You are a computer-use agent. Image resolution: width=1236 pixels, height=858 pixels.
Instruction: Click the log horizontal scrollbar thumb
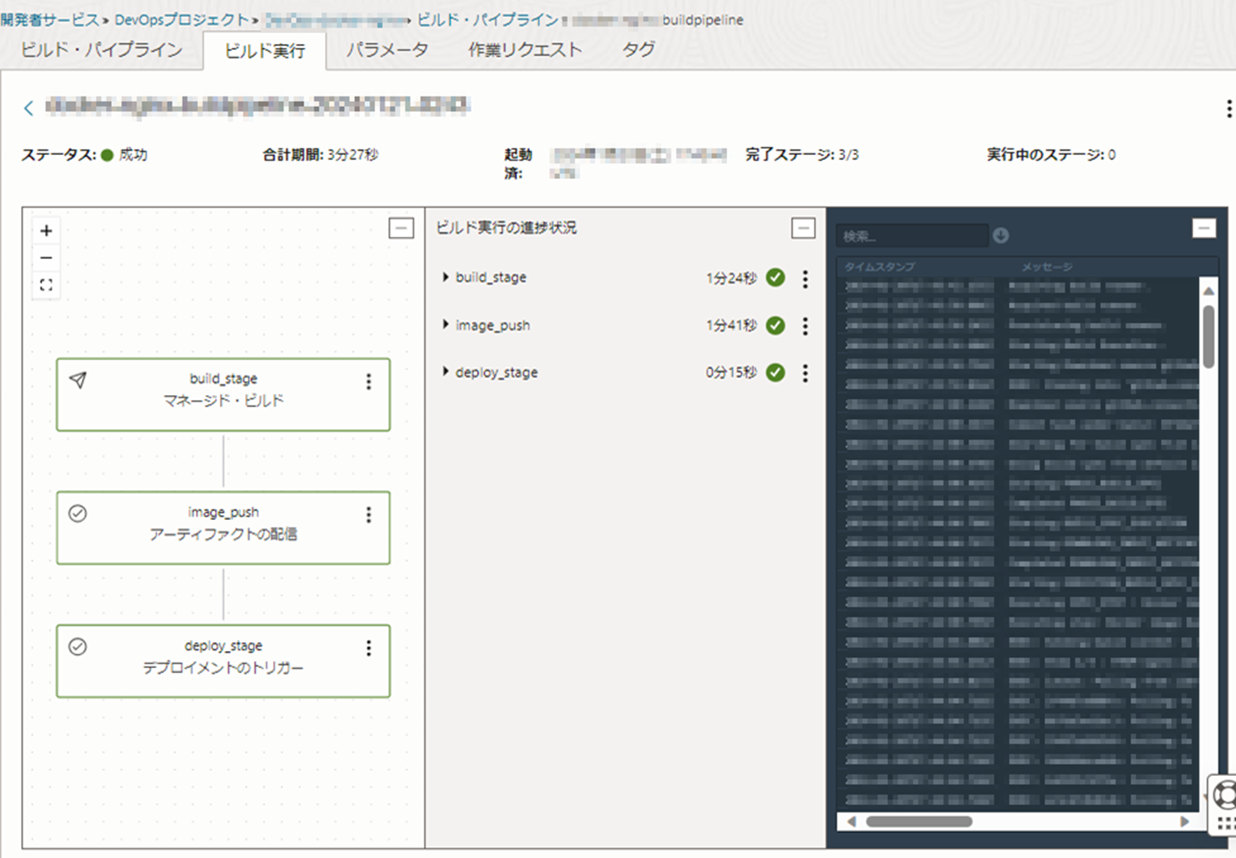pos(919,822)
